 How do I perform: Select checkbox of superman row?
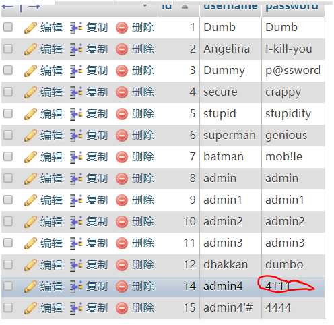point(8,136)
